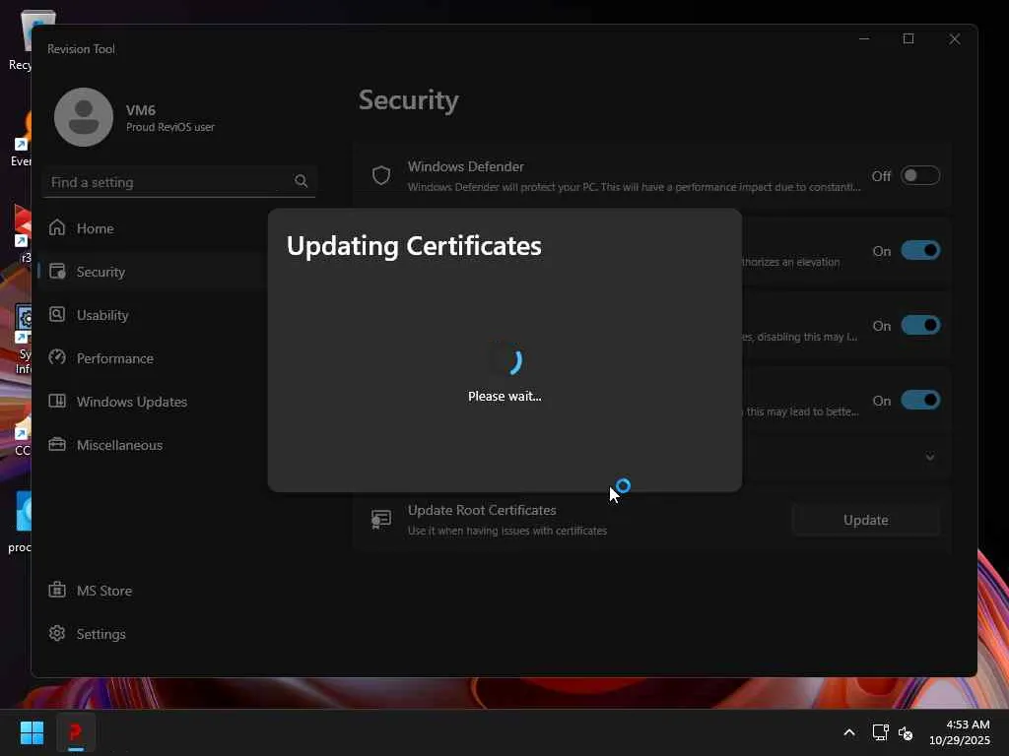Open the Windows Start menu
This screenshot has width=1009, height=756.
click(33, 732)
